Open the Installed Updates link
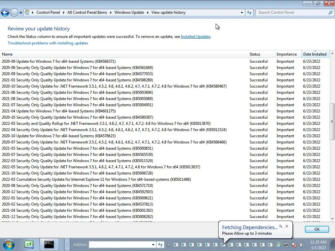This screenshot has width=335, height=251. 196,37
